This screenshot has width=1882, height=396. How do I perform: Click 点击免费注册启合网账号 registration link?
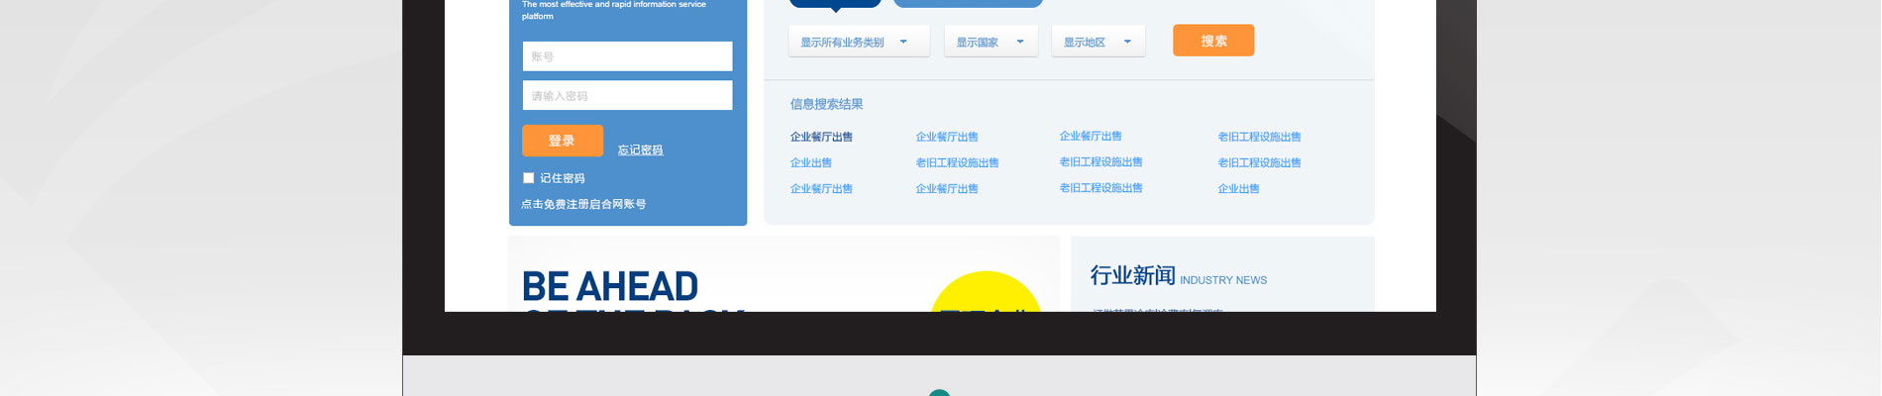(583, 205)
